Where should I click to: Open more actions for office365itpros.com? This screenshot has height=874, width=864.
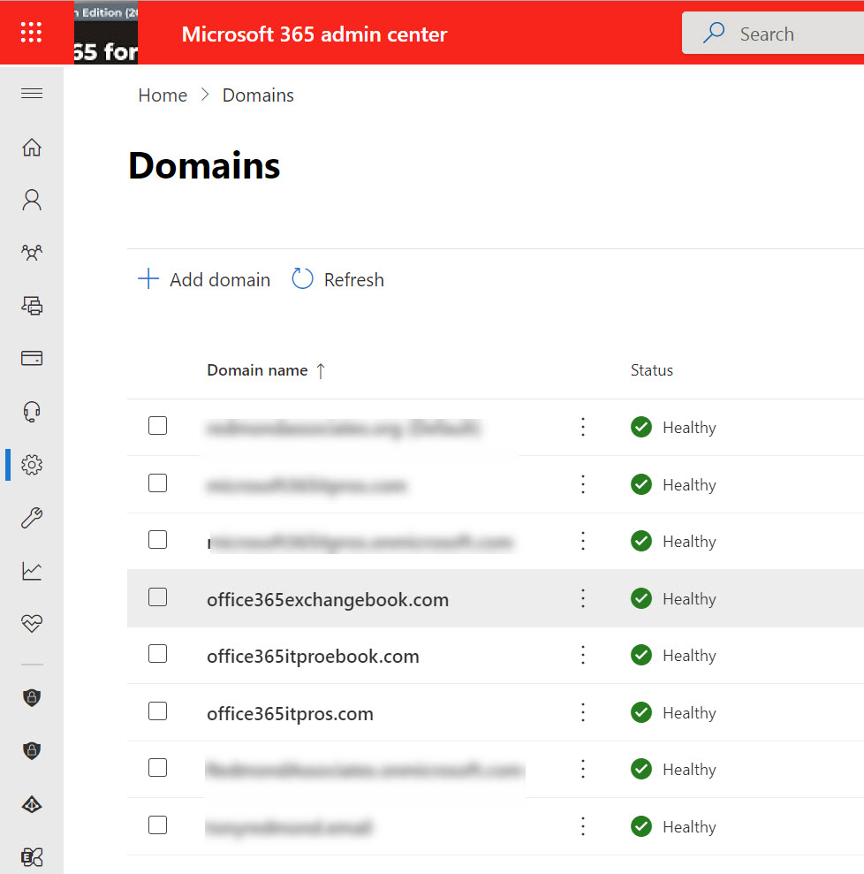tap(583, 712)
